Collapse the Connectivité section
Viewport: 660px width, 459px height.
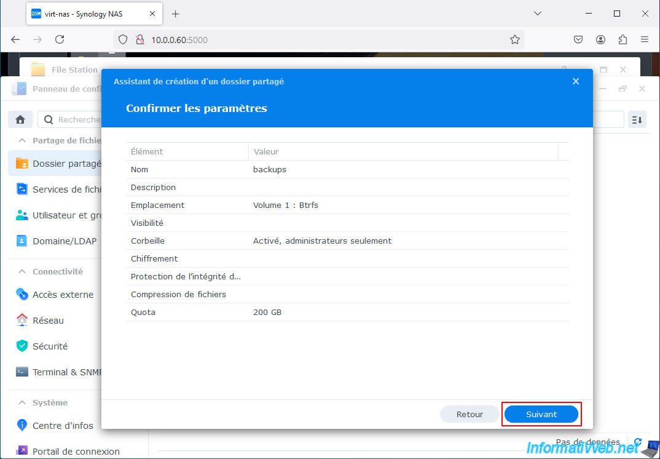point(22,272)
